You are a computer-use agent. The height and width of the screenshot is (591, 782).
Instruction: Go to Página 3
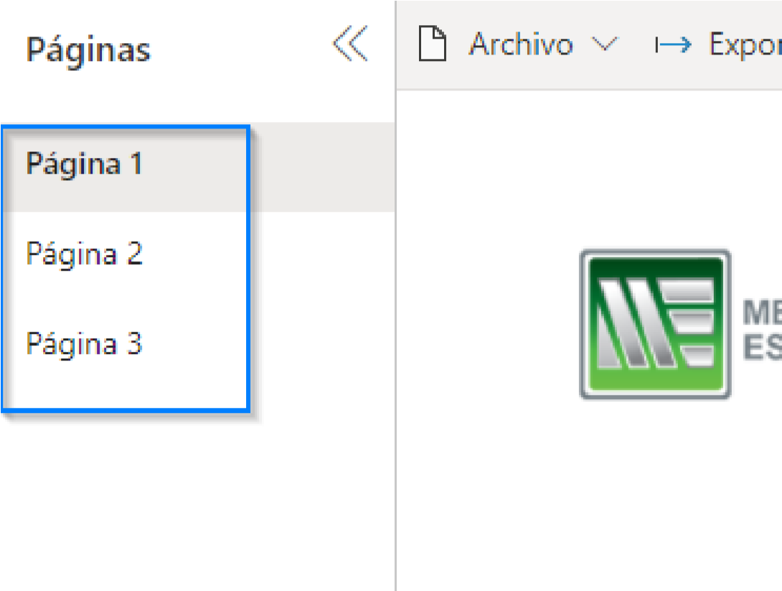(84, 344)
